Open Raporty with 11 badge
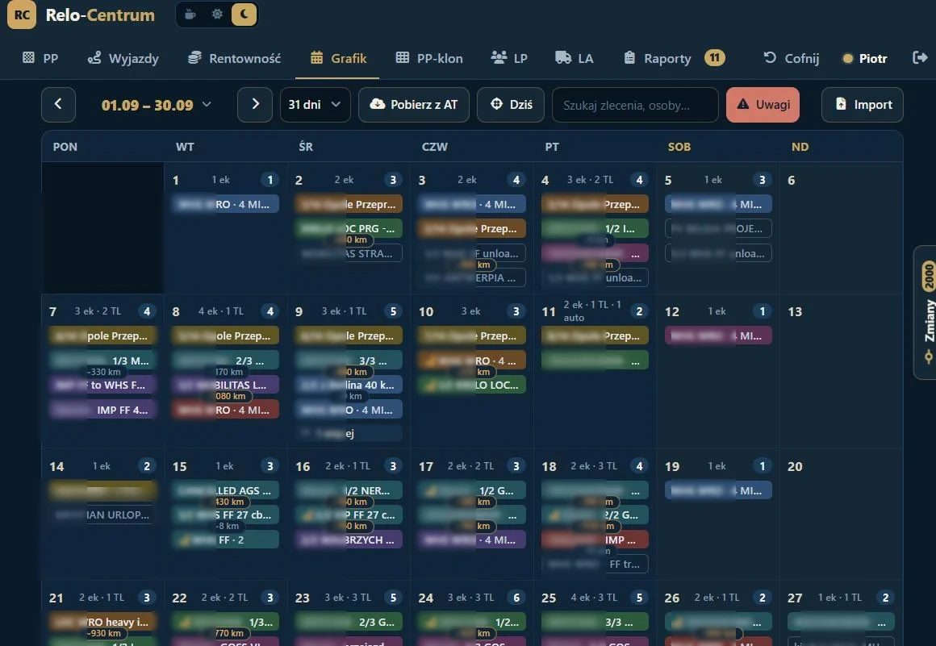Image resolution: width=936 pixels, height=646 pixels. coord(674,58)
